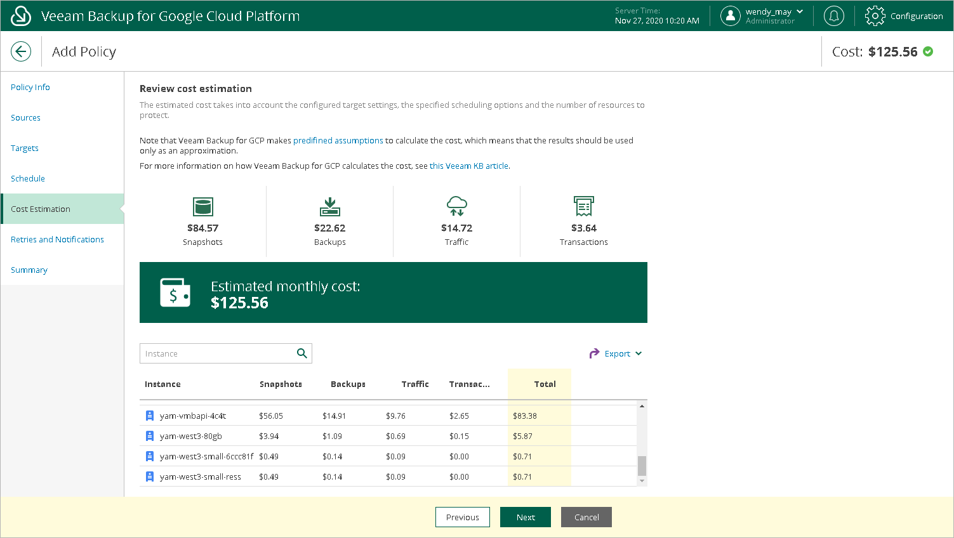The width and height of the screenshot is (954, 538).
Task: Click the green cost status checkmark
Action: click(x=928, y=51)
